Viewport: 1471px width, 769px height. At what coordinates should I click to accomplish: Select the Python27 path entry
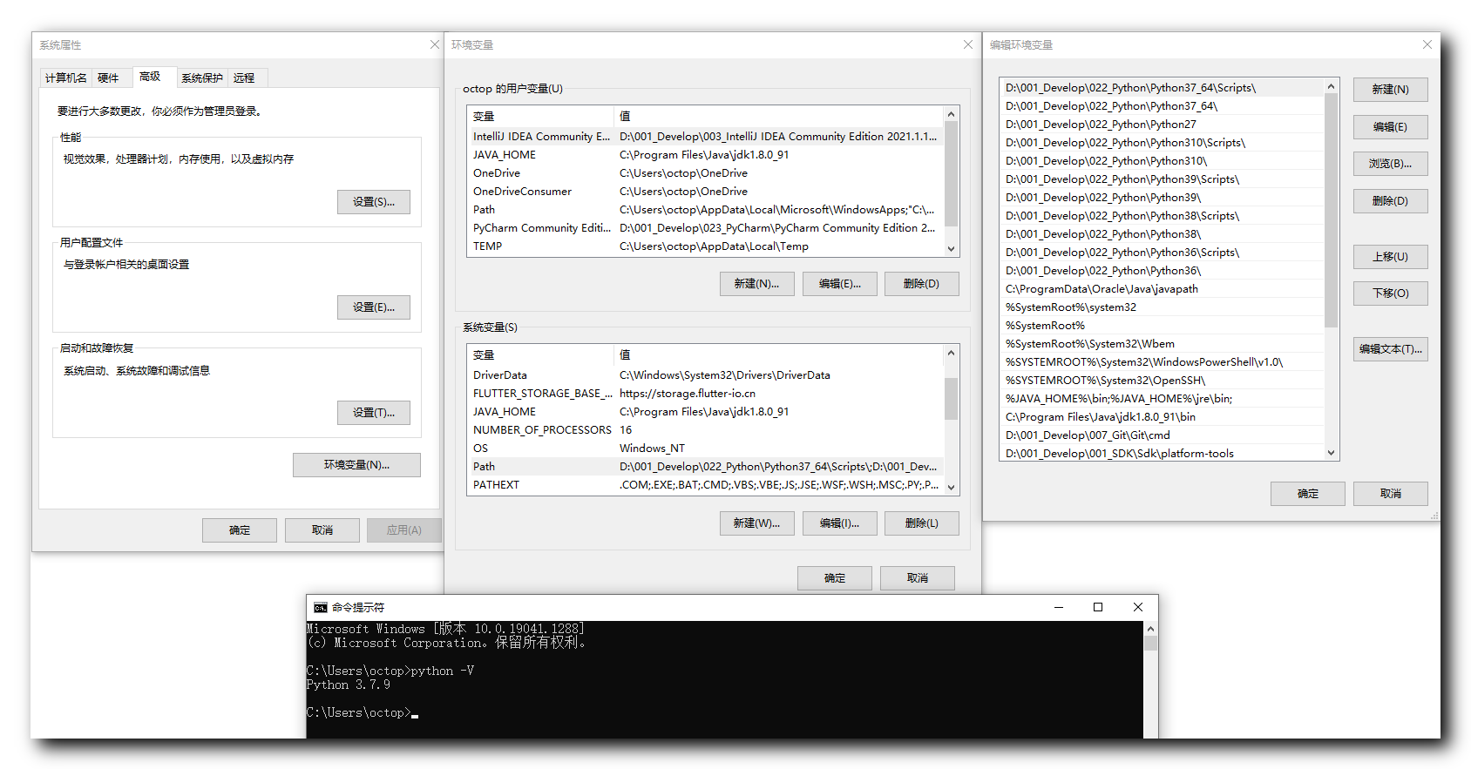[1162, 125]
